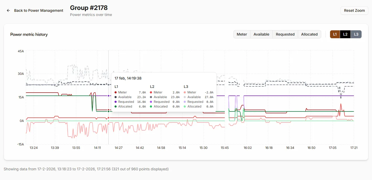Viewport: 372px width, 180px height.
Task: Click the pink Meter dot under L3
Action: (185, 92)
